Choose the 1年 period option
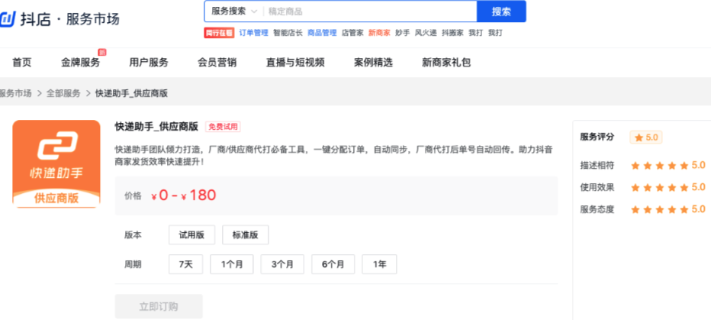The height and width of the screenshot is (320, 711). click(x=380, y=264)
